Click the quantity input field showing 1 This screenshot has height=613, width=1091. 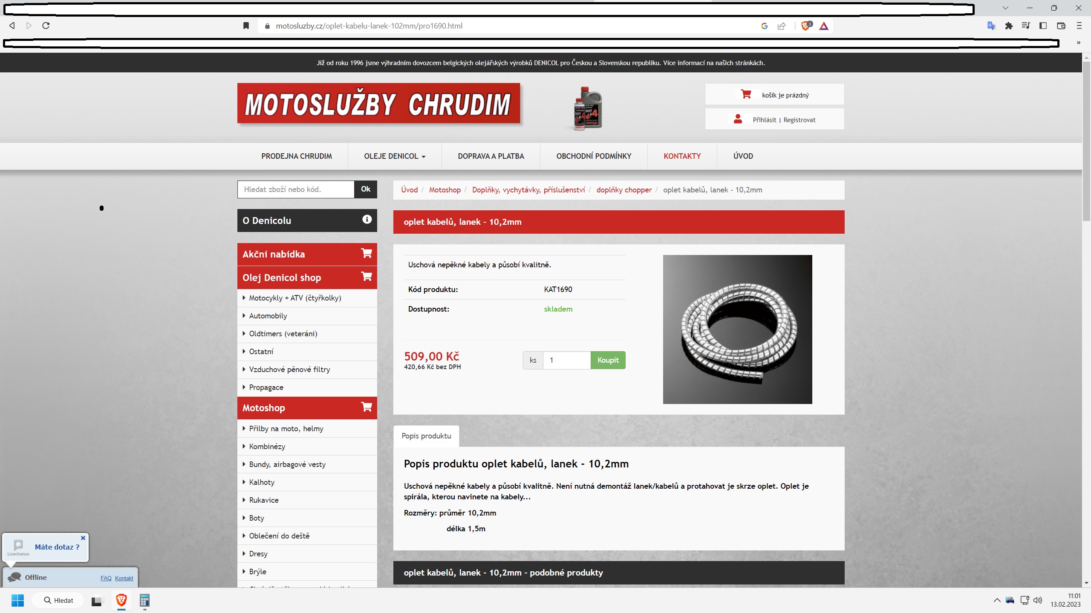pos(567,360)
